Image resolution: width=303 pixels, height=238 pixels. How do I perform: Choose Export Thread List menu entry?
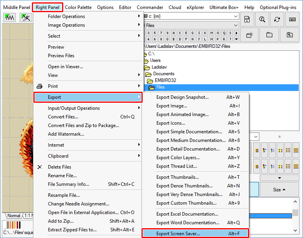point(195,166)
